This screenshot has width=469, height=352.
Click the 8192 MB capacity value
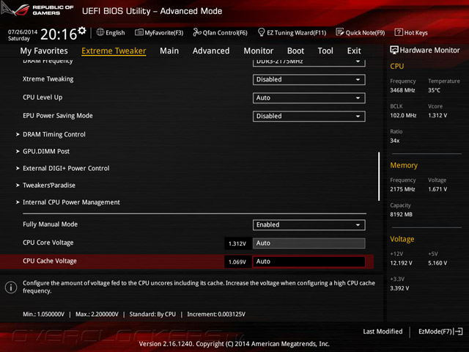pyautogui.click(x=401, y=214)
